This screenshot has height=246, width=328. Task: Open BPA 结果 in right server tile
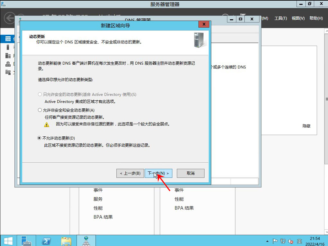pyautogui.click(x=184, y=208)
